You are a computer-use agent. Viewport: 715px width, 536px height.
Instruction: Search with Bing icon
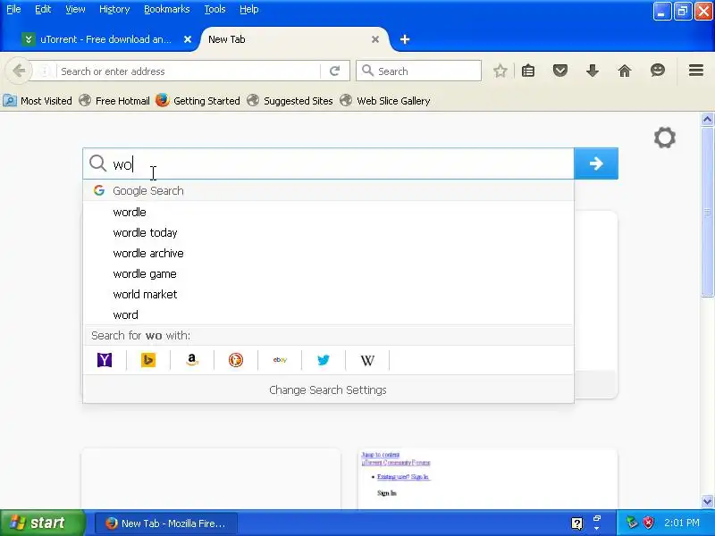[148, 360]
